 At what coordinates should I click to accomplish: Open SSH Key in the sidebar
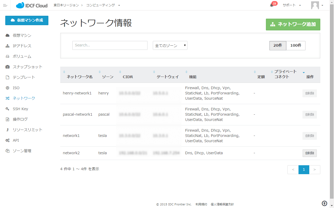(x=20, y=109)
